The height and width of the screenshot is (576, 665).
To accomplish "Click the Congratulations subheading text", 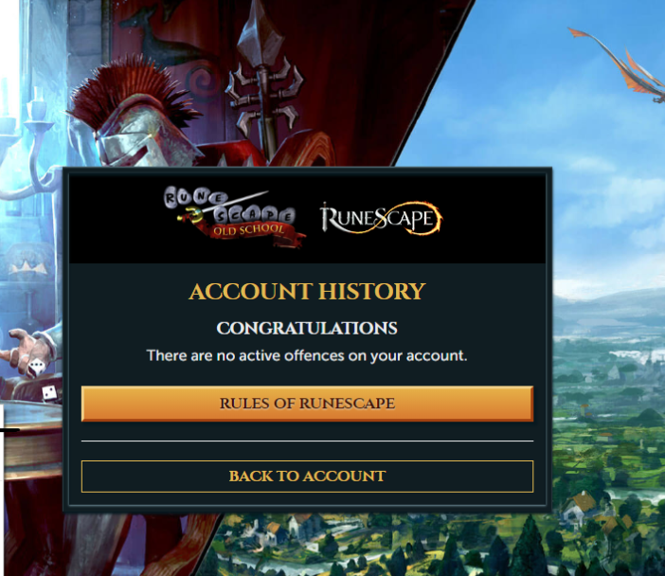I will [x=307, y=329].
